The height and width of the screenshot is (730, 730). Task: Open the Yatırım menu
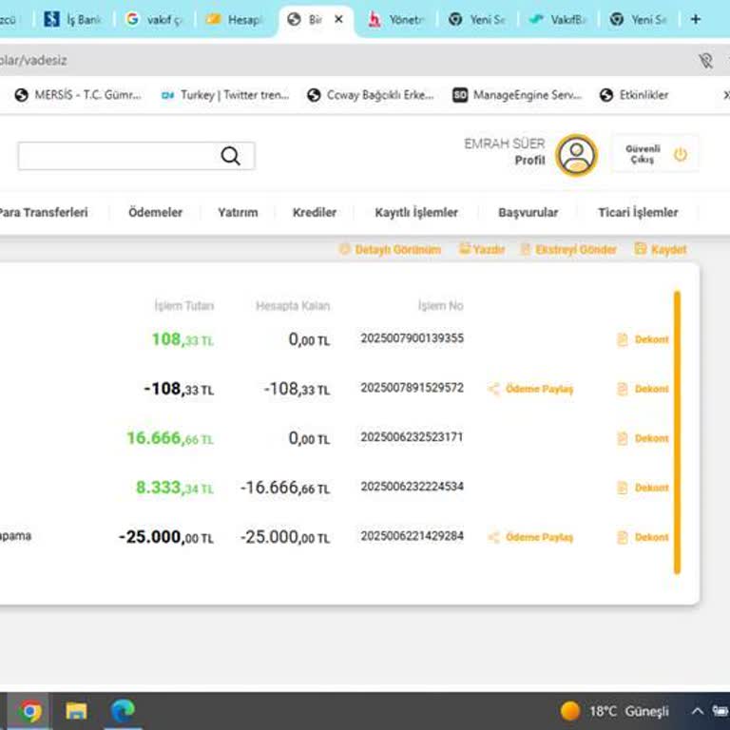[x=238, y=213]
